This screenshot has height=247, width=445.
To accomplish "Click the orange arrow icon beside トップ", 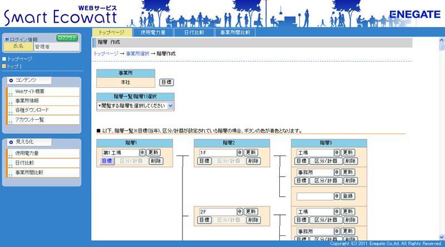I will point(4,66).
